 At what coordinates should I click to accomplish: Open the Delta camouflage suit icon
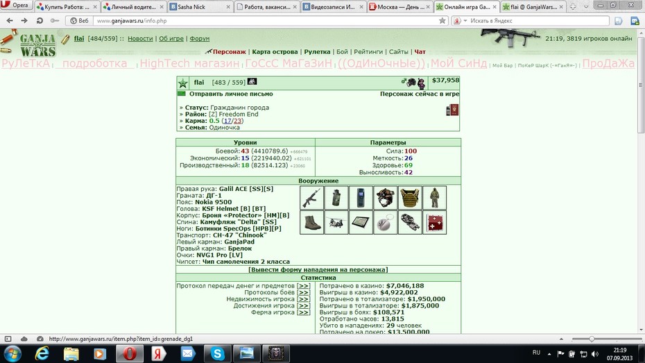(434, 198)
